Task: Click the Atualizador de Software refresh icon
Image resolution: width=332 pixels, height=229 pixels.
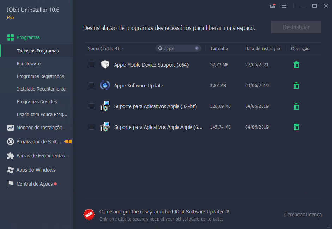Action: coord(10,142)
